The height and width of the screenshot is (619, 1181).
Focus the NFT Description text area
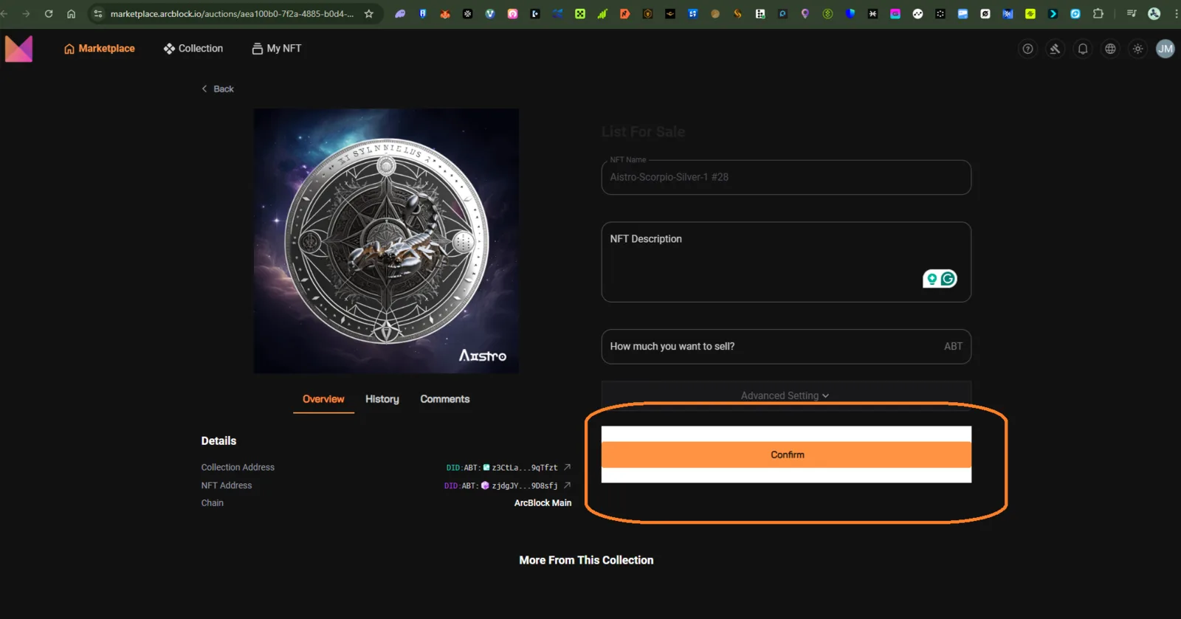pyautogui.click(x=786, y=262)
